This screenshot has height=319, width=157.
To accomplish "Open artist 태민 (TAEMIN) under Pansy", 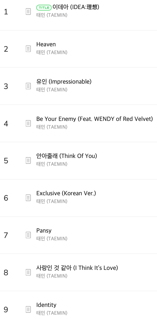I will (x=52, y=239).
